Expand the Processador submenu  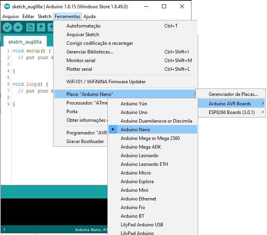(81, 103)
